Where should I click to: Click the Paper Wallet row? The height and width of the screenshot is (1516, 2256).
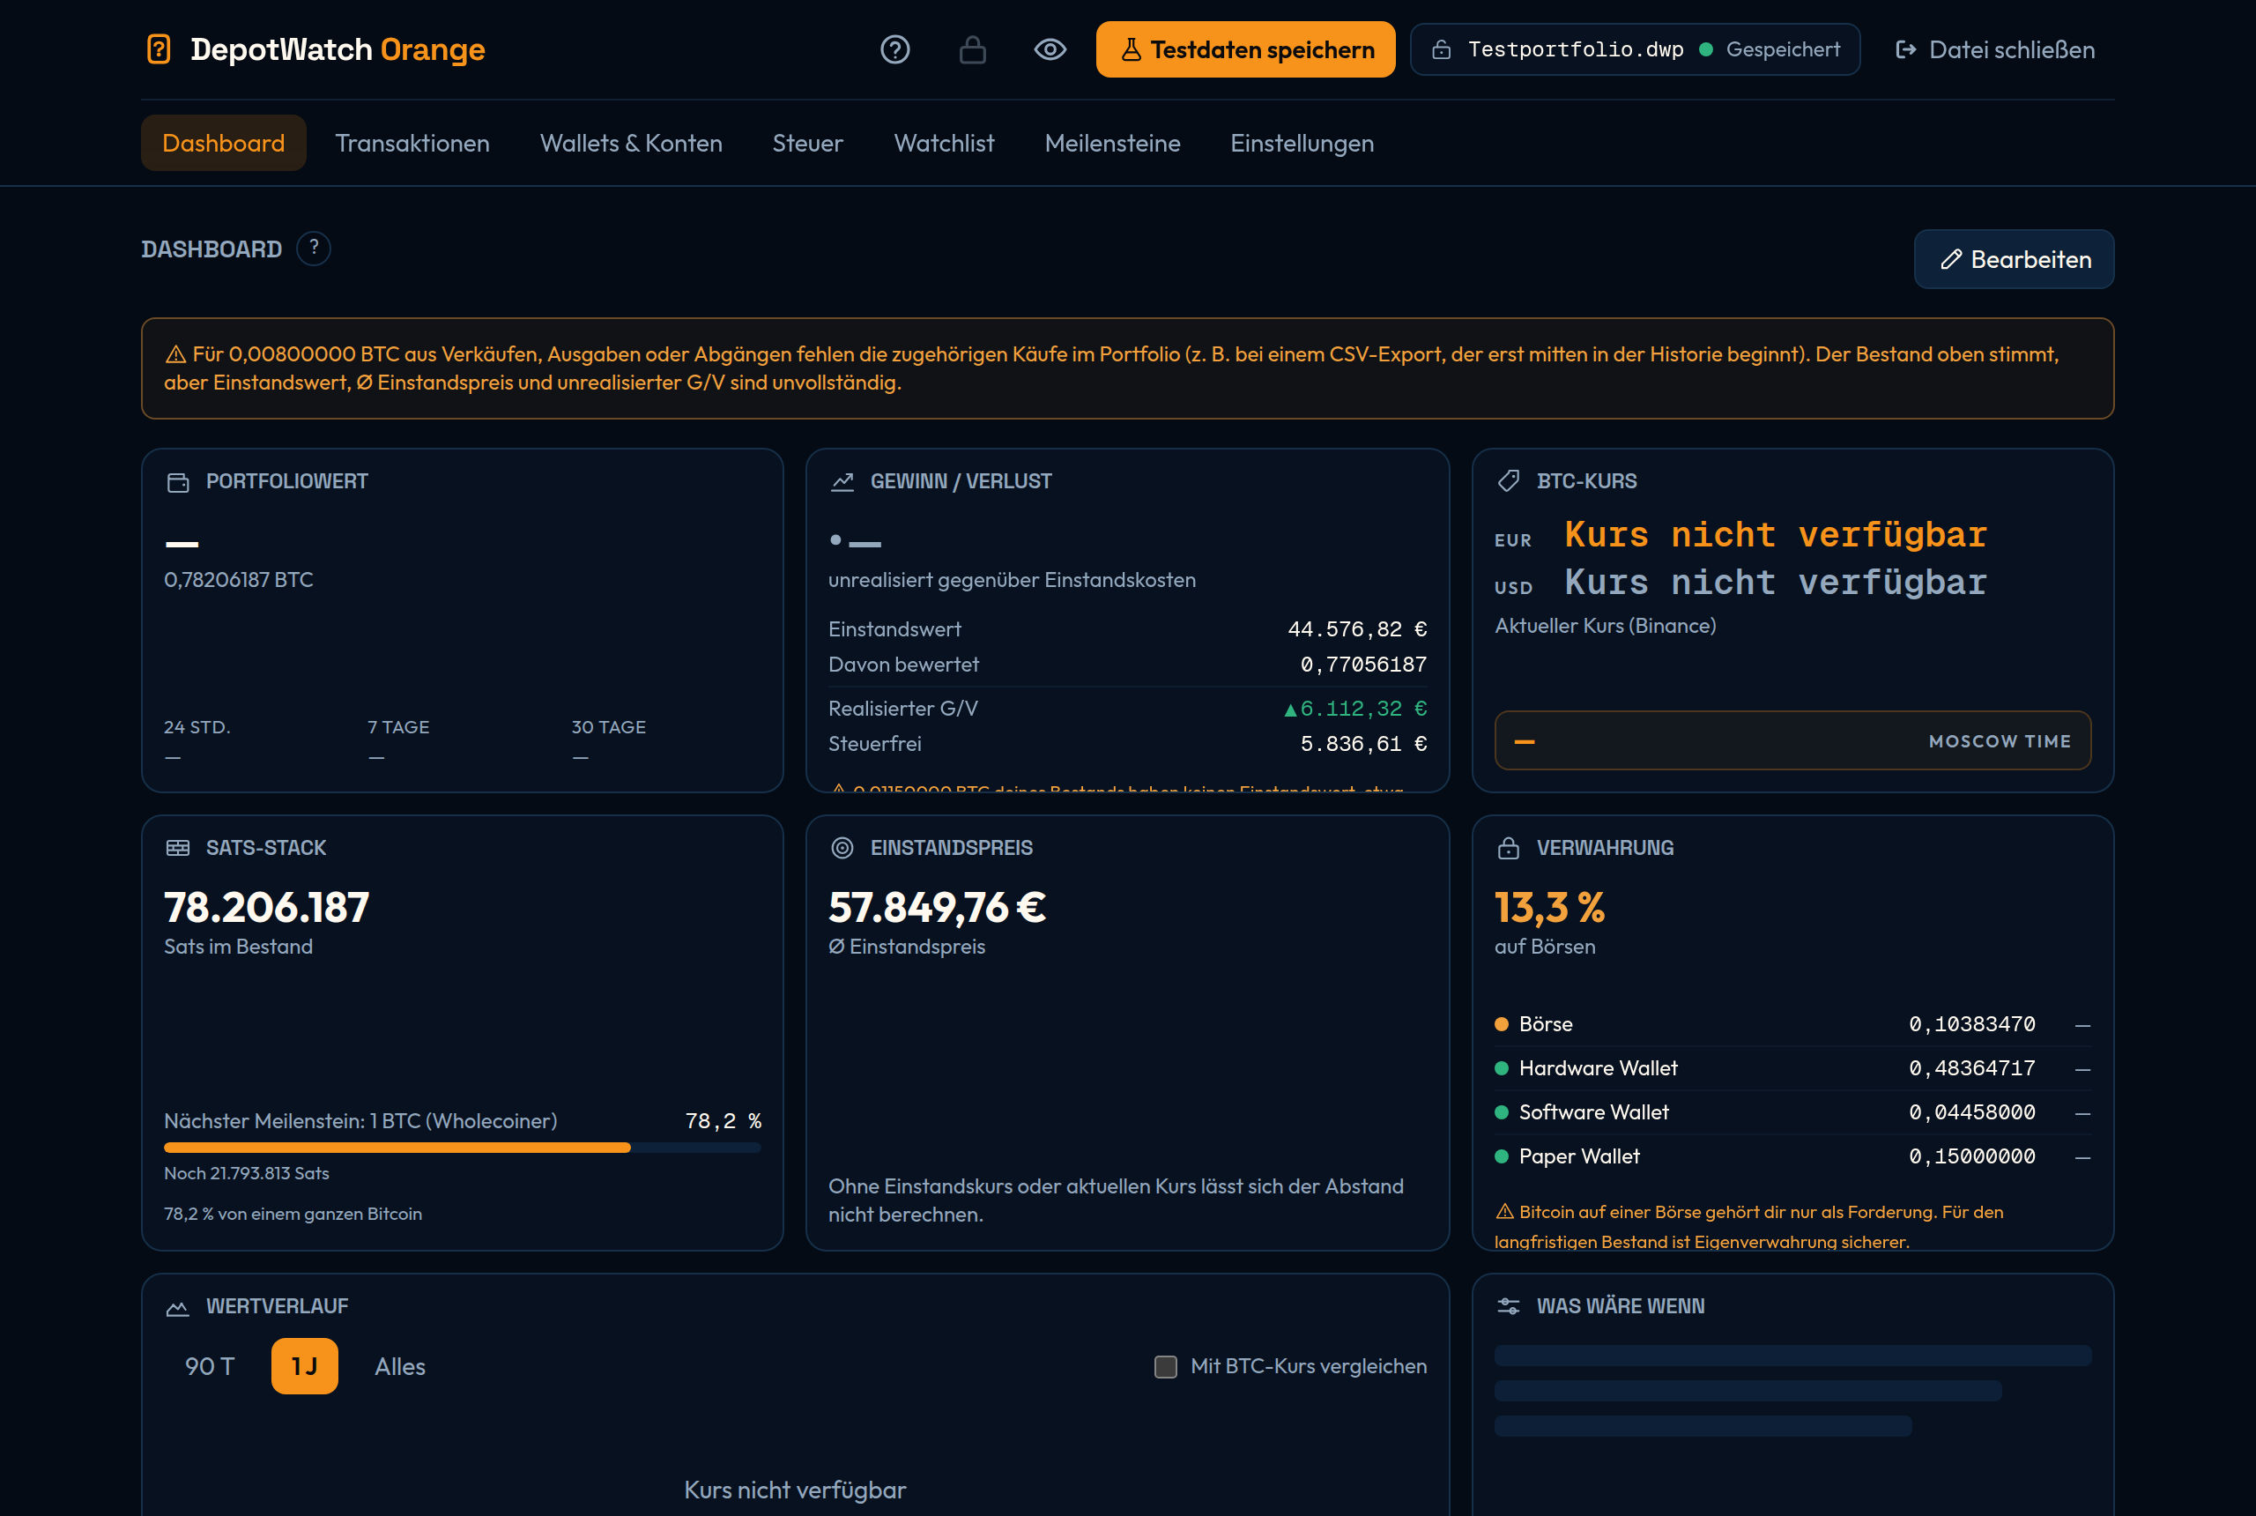(x=1792, y=1156)
